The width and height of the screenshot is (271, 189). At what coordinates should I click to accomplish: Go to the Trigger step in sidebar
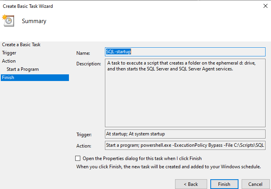[9, 53]
